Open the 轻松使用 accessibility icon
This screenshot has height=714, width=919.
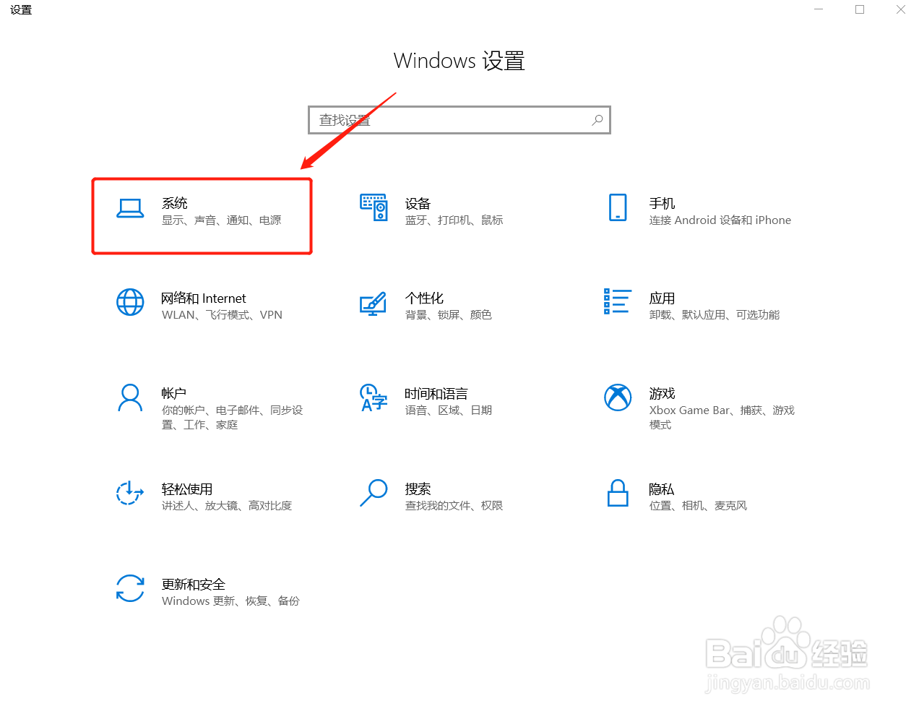(130, 494)
